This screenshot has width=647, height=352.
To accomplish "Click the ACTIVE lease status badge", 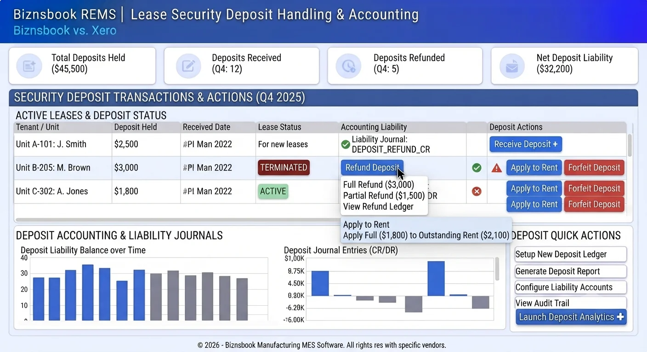I will [x=273, y=191].
